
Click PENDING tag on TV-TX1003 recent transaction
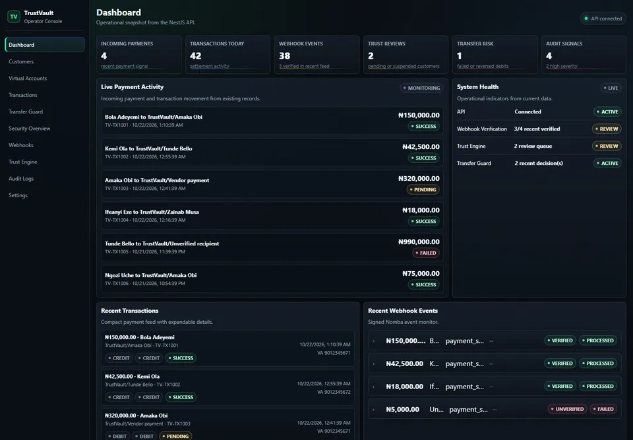tap(175, 436)
